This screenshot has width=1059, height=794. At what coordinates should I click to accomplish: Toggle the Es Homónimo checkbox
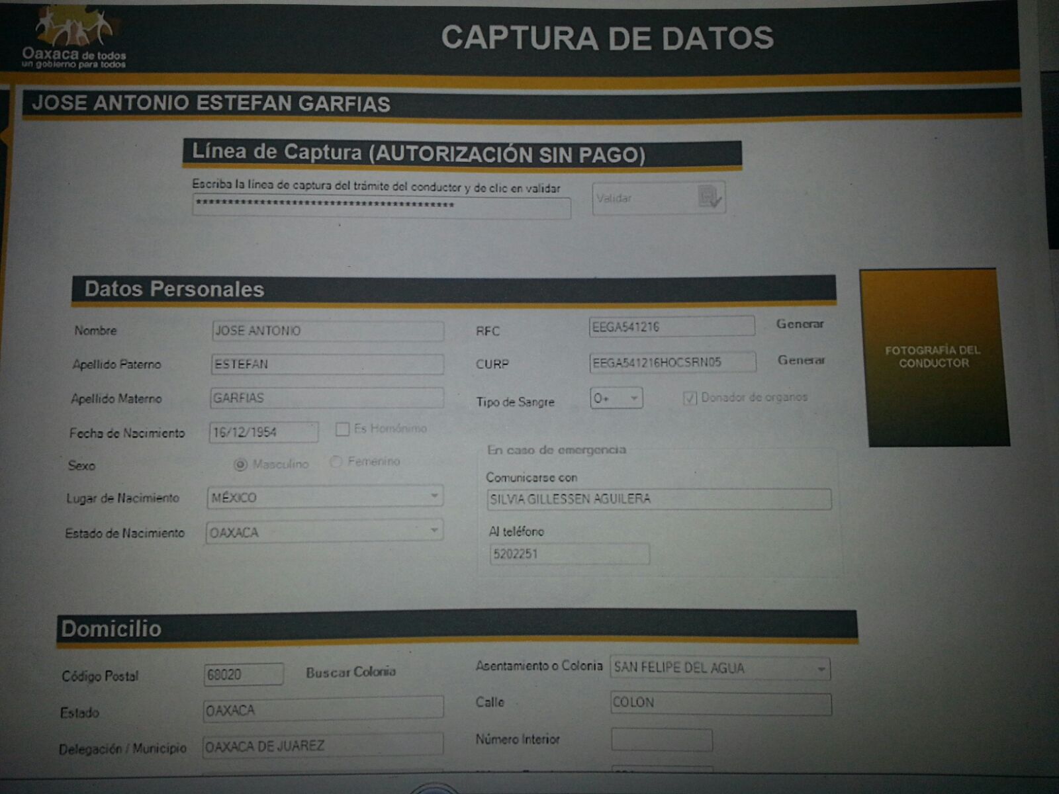(x=342, y=429)
